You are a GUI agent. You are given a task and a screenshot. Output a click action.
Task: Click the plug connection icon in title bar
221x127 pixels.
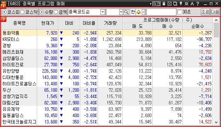[x=164, y=4]
